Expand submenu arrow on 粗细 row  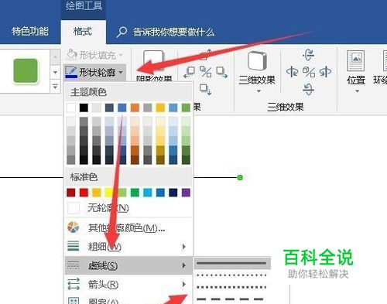pyautogui.click(x=183, y=247)
